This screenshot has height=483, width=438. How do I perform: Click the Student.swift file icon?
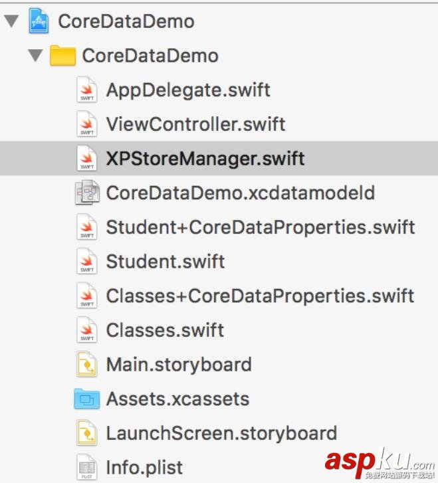[x=87, y=261]
